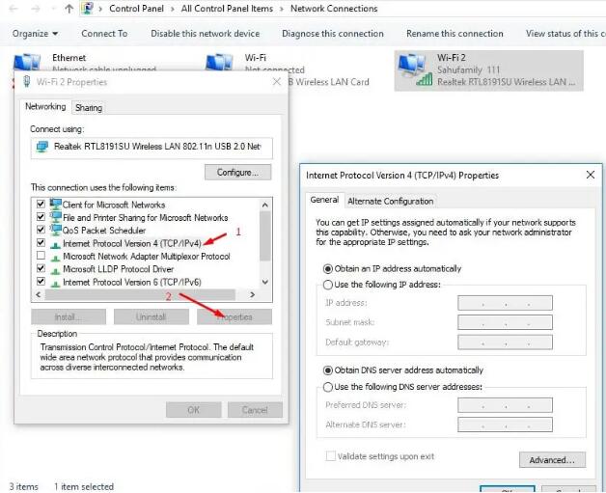Image resolution: width=606 pixels, height=493 pixels.
Task: Click the Microsoft LLDP Protocol Driver icon
Action: 56,270
